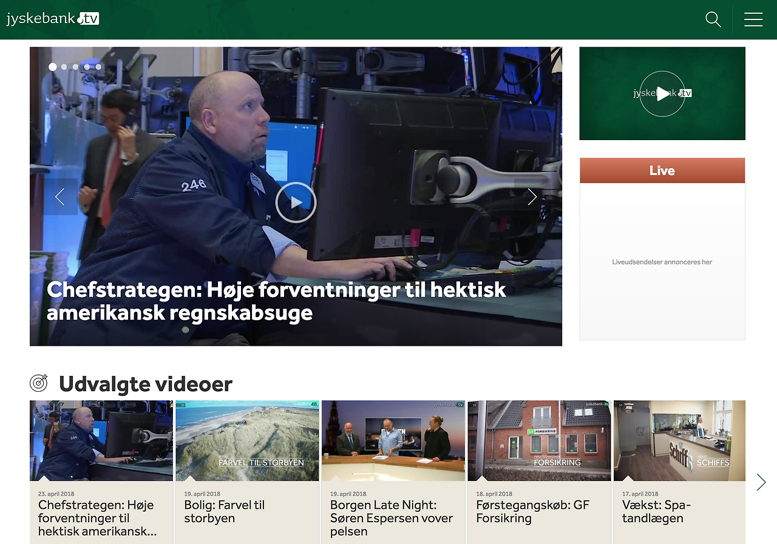777x544 pixels.
Task: Open the Vækst: Spa-tandlægen thumbnail
Action: pyautogui.click(x=679, y=440)
